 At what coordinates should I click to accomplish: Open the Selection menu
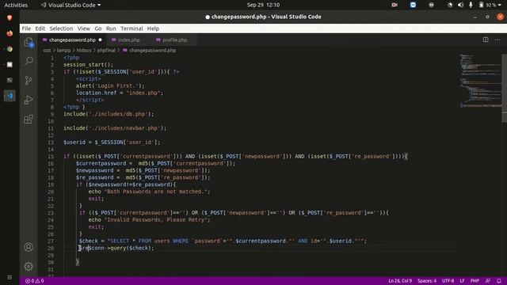[x=61, y=28]
